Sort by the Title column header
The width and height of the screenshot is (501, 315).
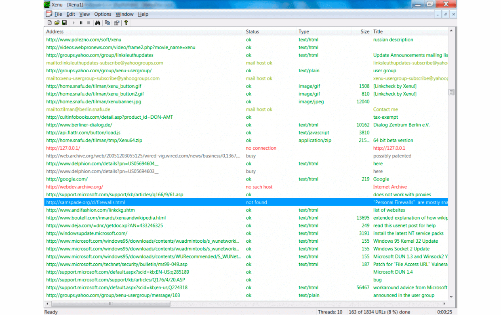(x=410, y=31)
